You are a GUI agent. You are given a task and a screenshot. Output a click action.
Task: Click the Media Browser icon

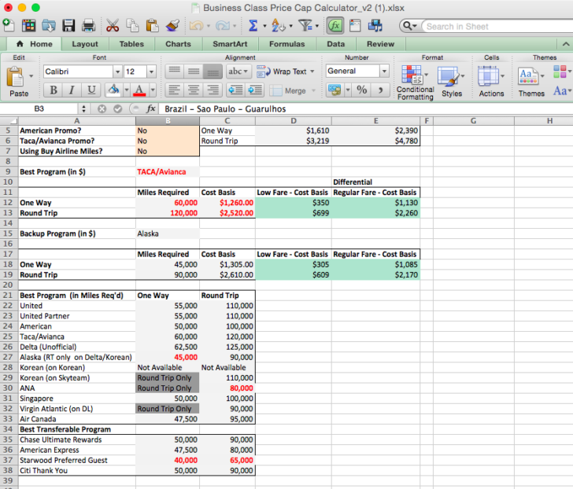click(x=375, y=26)
